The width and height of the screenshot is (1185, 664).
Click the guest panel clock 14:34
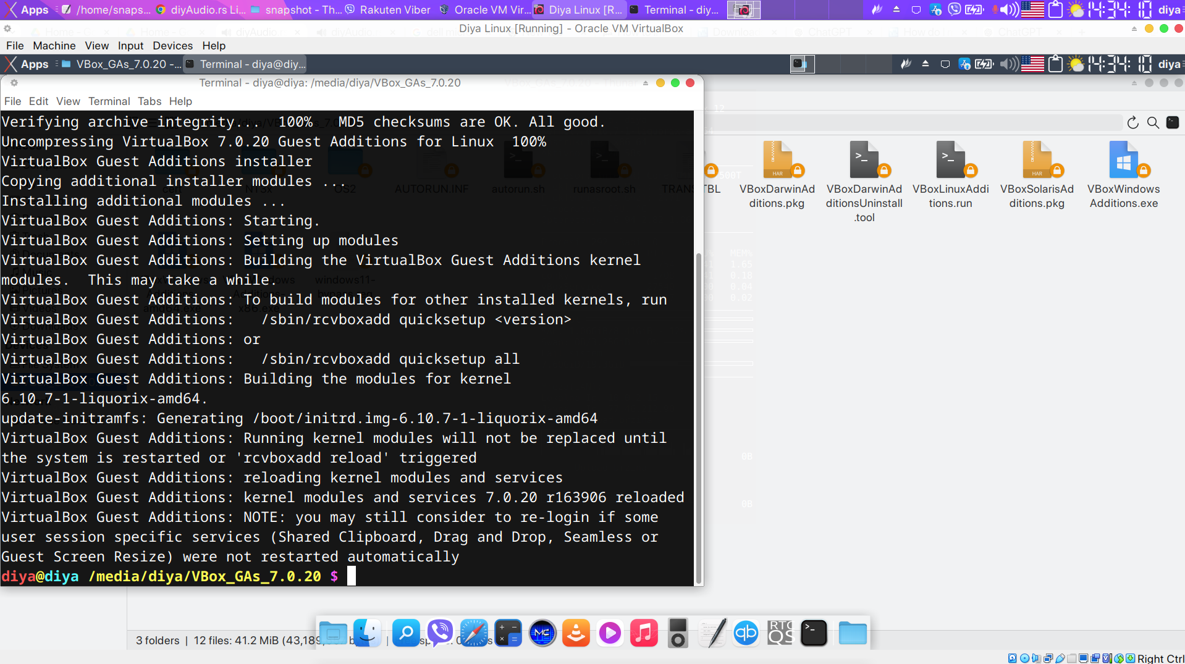[1120, 64]
